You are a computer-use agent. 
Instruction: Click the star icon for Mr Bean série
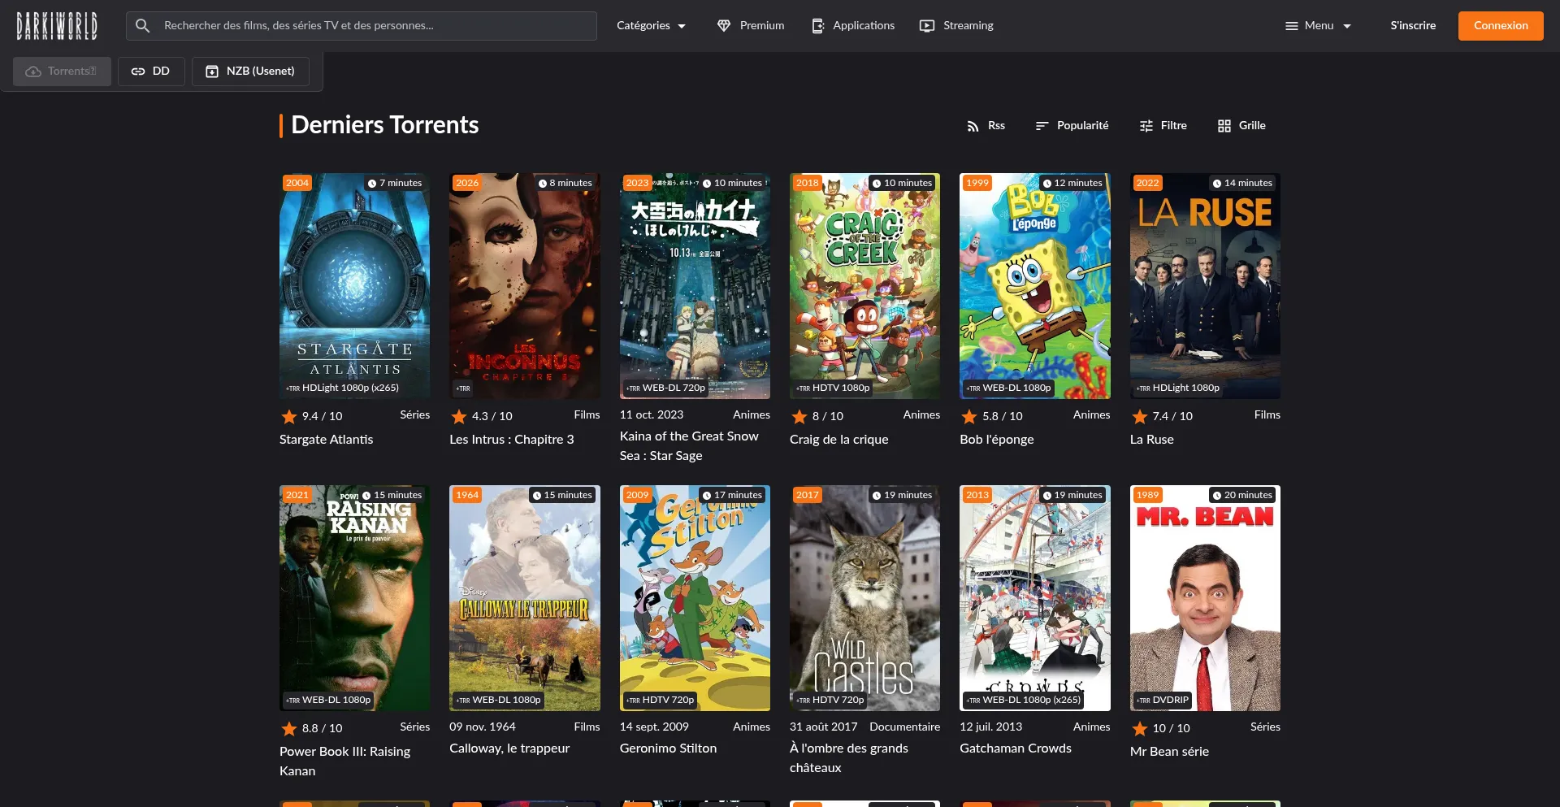tap(1140, 728)
